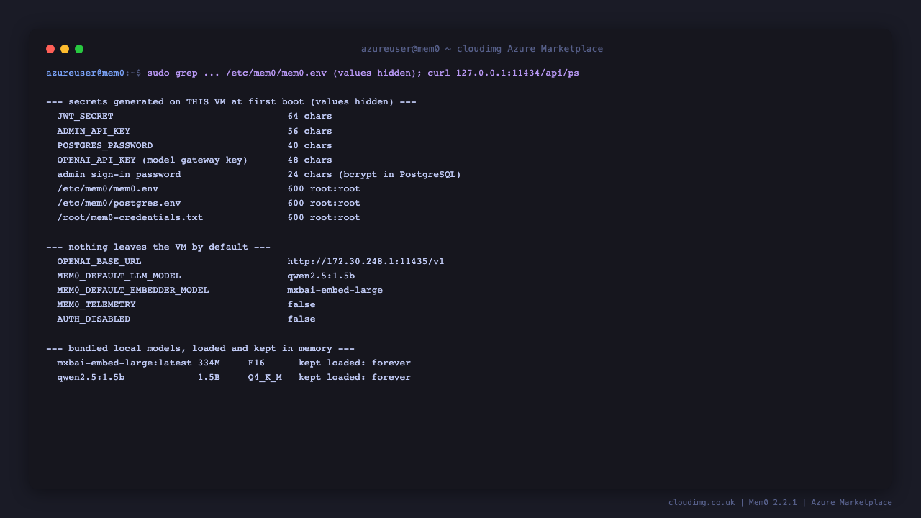
Task: Click the window title 'azureuser@mem0 ~ cloudimg Azure Marketplace'
Action: click(x=482, y=49)
